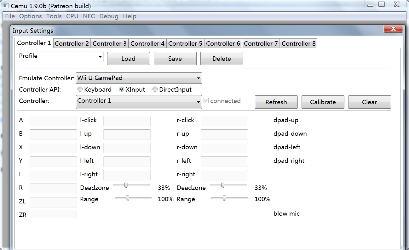Click the Save profile button
Image resolution: width=409 pixels, height=250 pixels.
click(x=175, y=59)
